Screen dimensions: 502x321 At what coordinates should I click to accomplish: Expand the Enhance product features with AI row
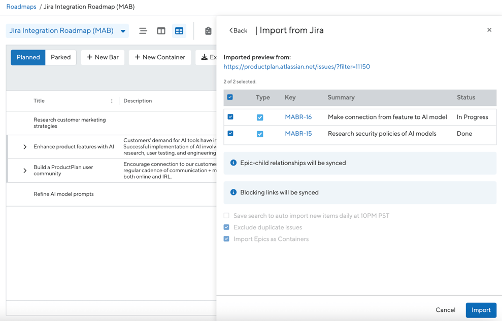(25, 147)
